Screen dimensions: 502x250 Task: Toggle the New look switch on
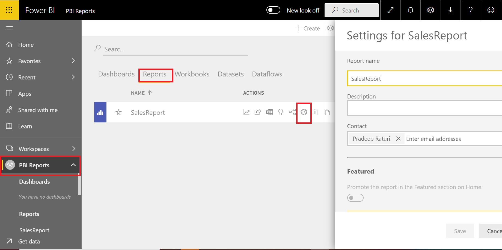tap(273, 10)
